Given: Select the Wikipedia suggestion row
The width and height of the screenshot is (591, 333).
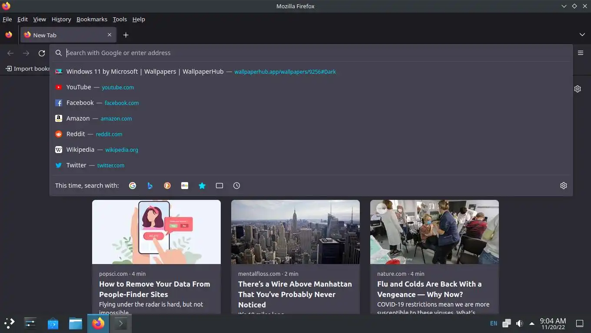Looking at the screenshot, I should pyautogui.click(x=311, y=150).
